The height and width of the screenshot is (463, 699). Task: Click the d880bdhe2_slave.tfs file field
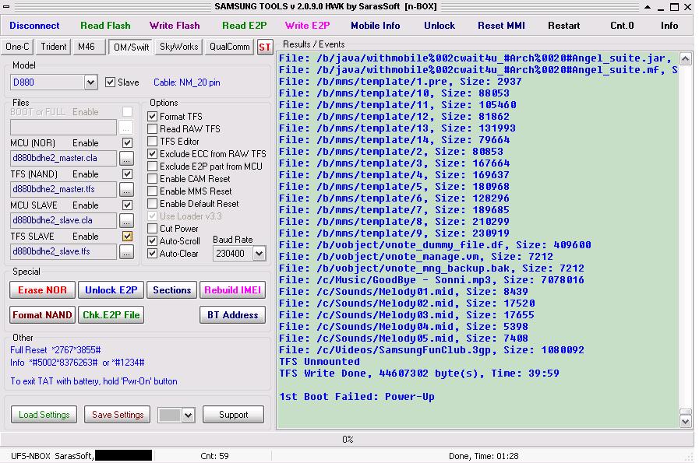click(x=63, y=251)
